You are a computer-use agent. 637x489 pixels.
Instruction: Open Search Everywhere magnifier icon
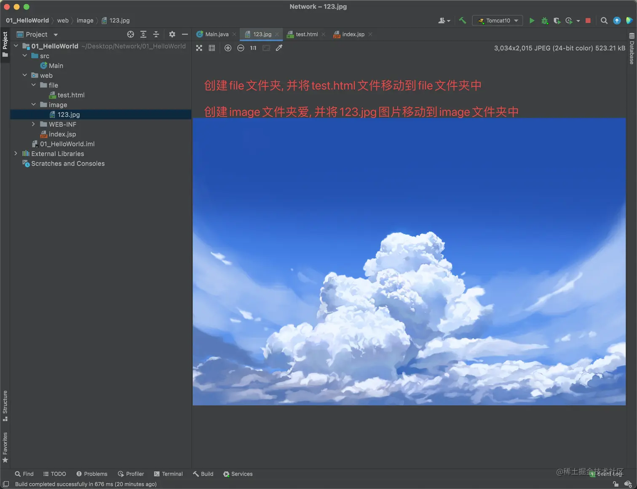(604, 20)
